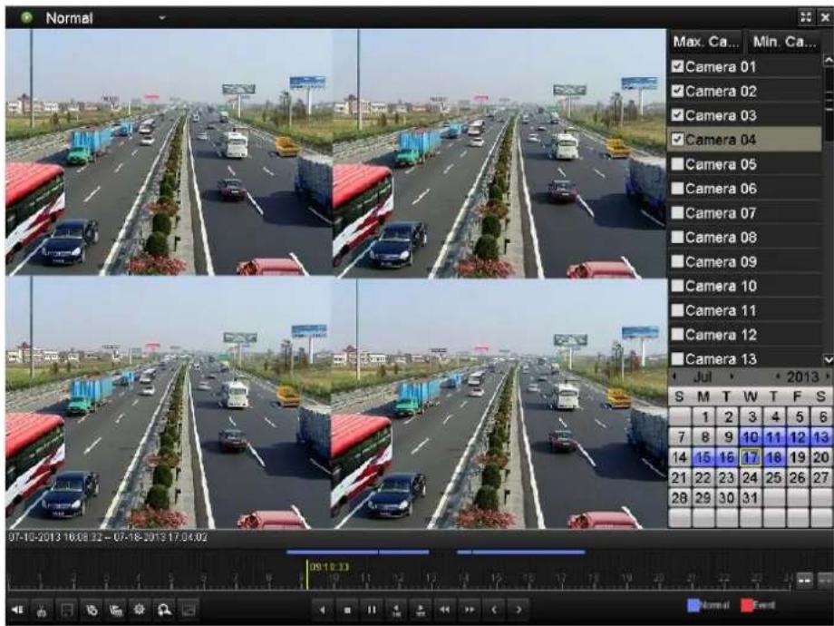Play footage in reverse
The image size is (834, 626).
(x=323, y=610)
